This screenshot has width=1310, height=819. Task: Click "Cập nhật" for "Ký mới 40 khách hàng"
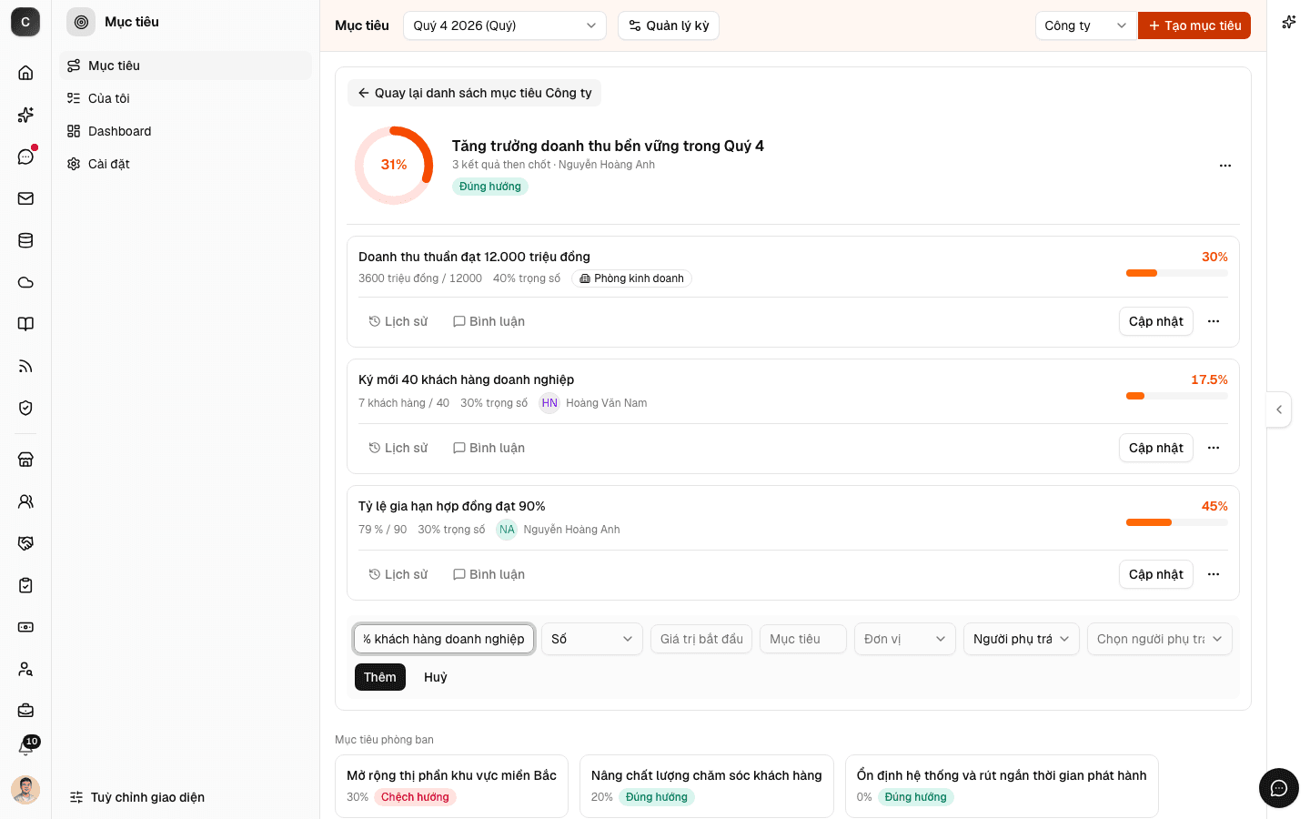pyautogui.click(x=1156, y=448)
